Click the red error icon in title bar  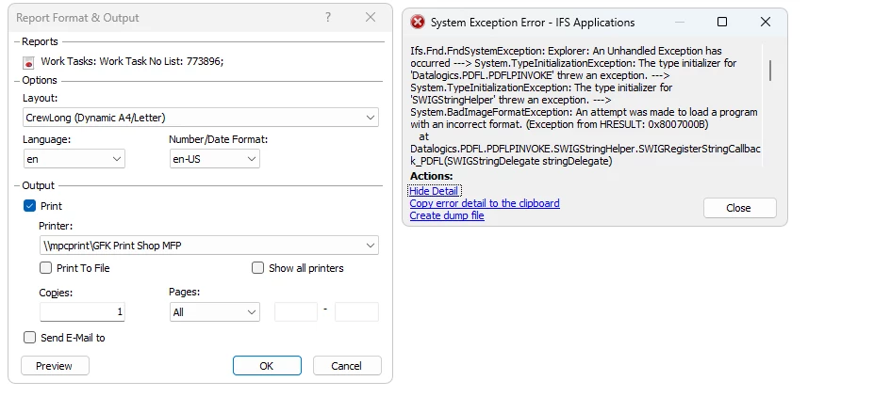[x=416, y=23]
